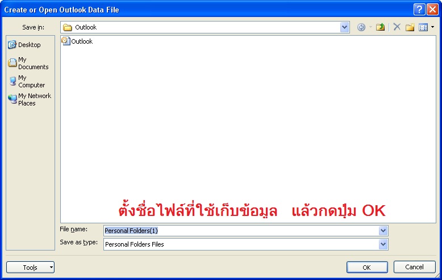Expand the File name dropdown arrow

coord(383,231)
